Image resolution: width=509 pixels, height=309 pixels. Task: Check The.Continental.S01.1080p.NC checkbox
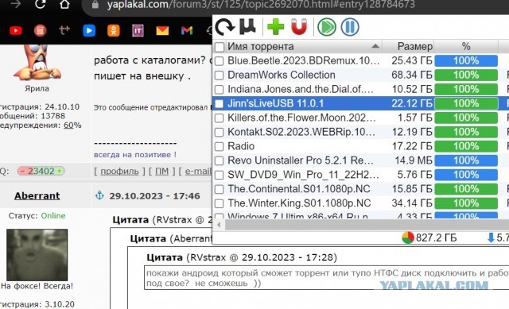click(x=220, y=189)
